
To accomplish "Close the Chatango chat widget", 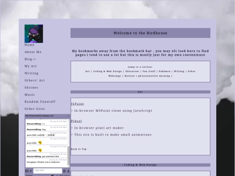I will (68, 116).
